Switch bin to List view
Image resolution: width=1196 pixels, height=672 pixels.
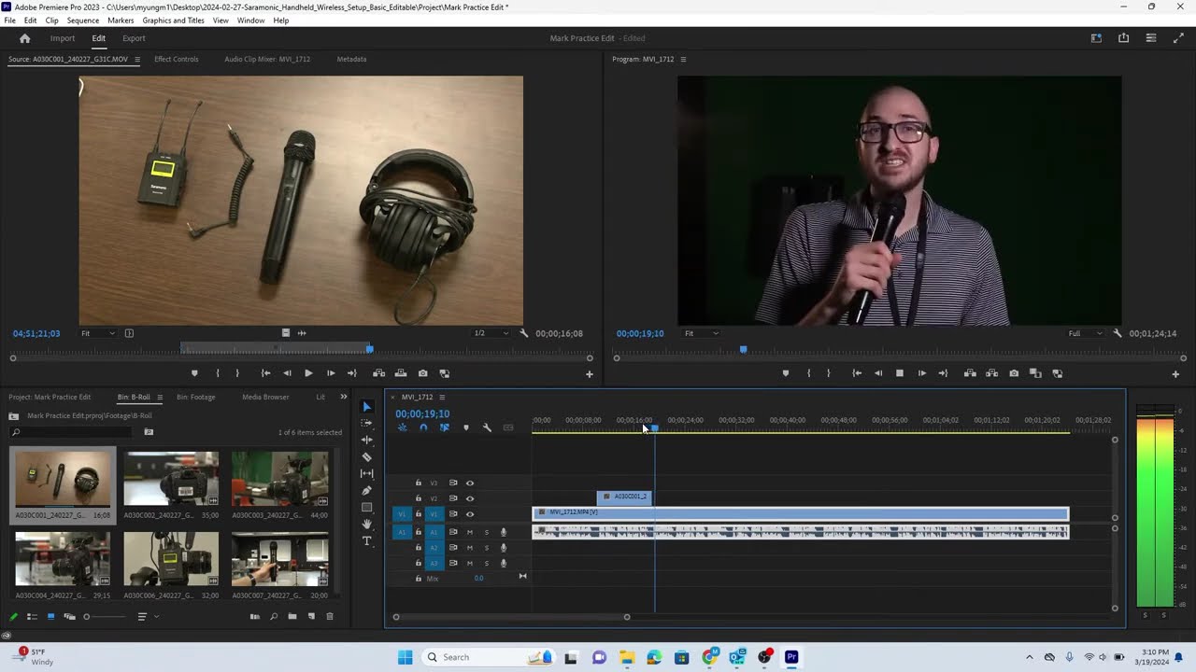(32, 617)
